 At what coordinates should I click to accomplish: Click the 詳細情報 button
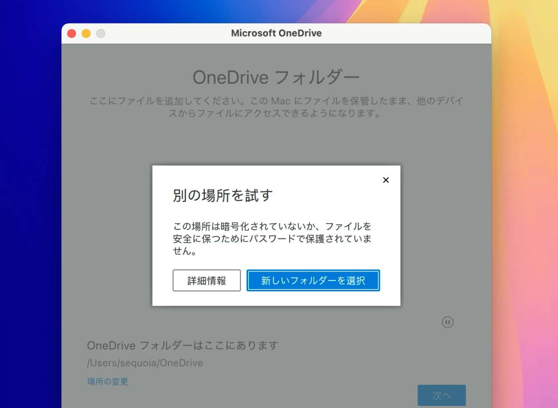point(207,280)
